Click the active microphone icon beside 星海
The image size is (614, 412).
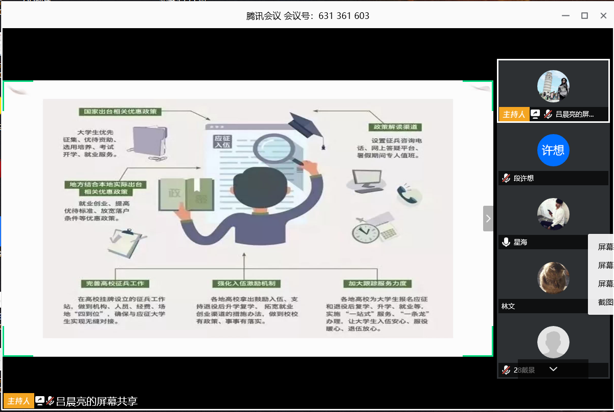506,242
